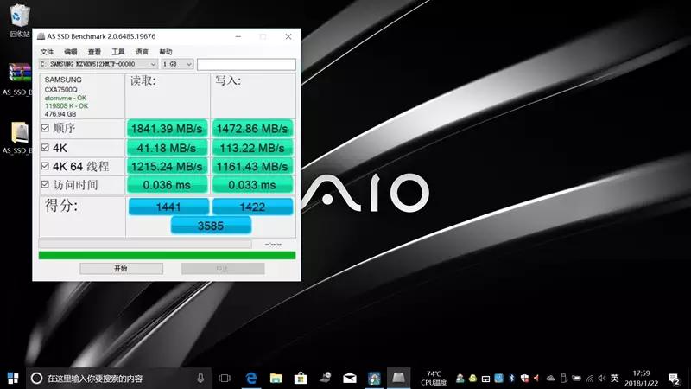Click the total score 3585 box
The image size is (691, 389).
[x=211, y=226]
